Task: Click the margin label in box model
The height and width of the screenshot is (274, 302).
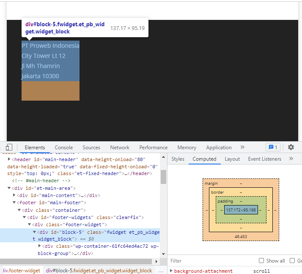Action: click(x=211, y=184)
